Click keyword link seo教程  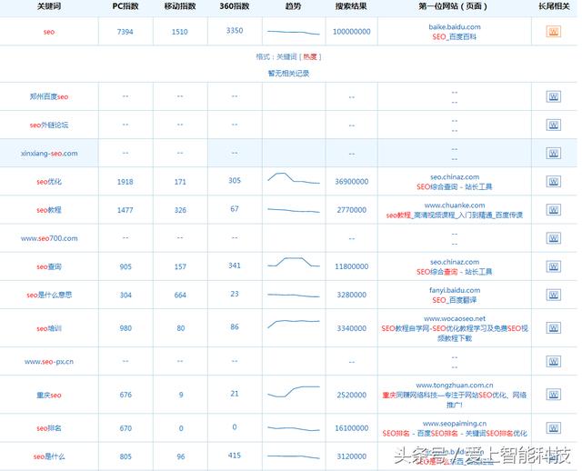49,210
